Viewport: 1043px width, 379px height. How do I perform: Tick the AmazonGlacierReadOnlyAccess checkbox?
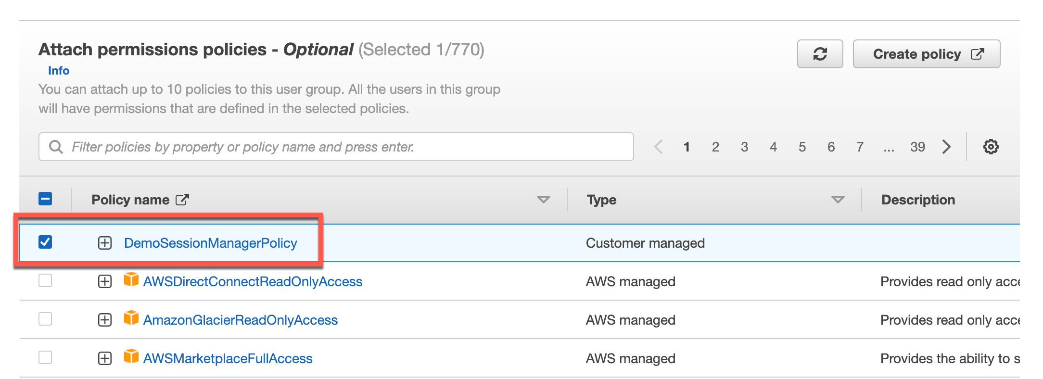[45, 319]
